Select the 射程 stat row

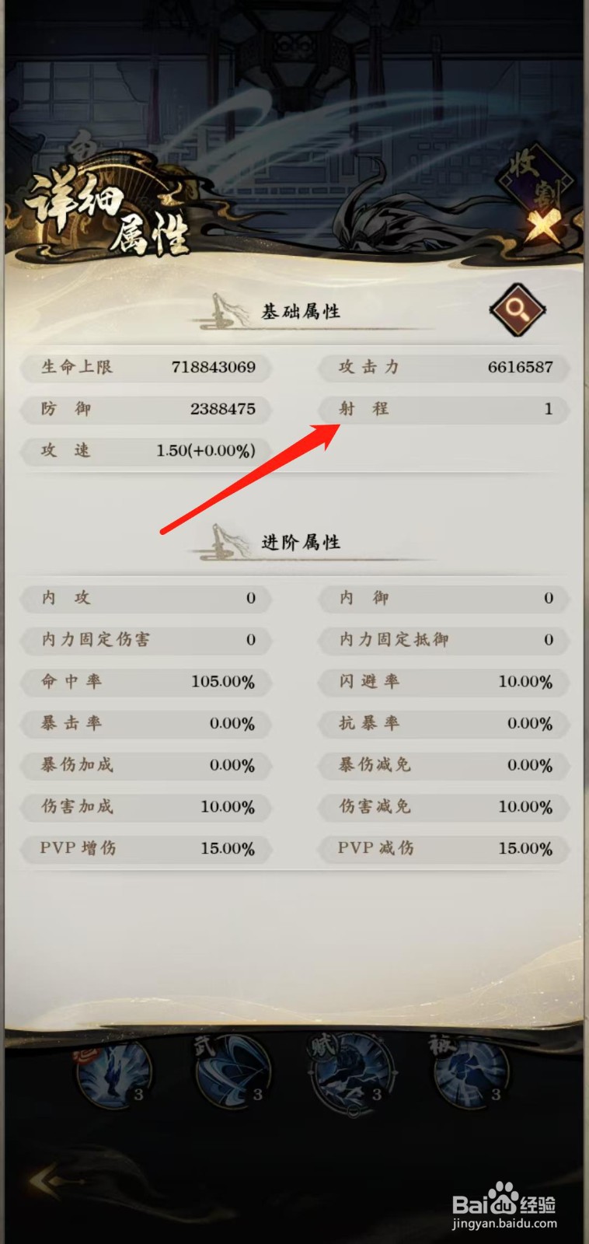point(444,409)
